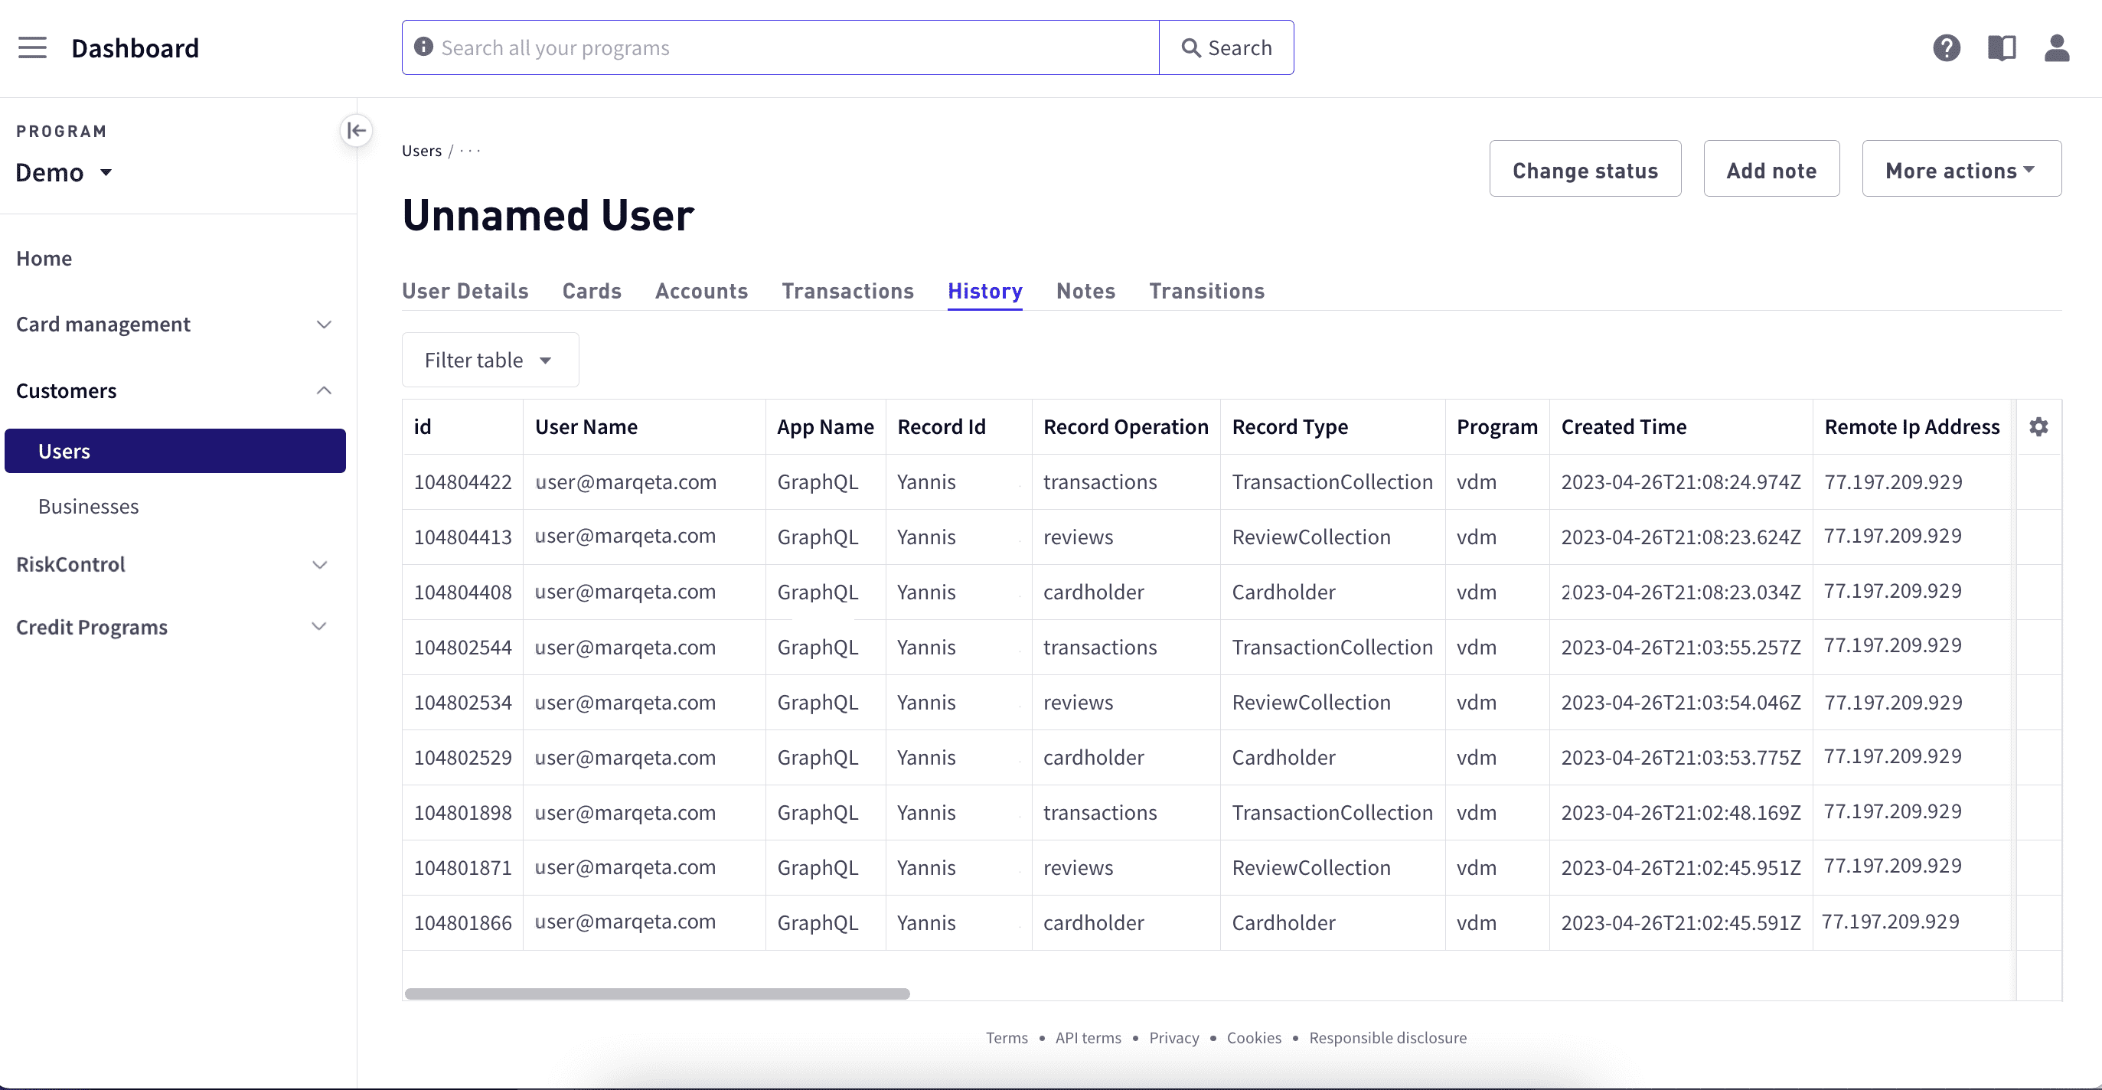Screen dimensions: 2102x1090
Task: Collapse the sidebar with the arrow icon
Action: click(x=356, y=131)
